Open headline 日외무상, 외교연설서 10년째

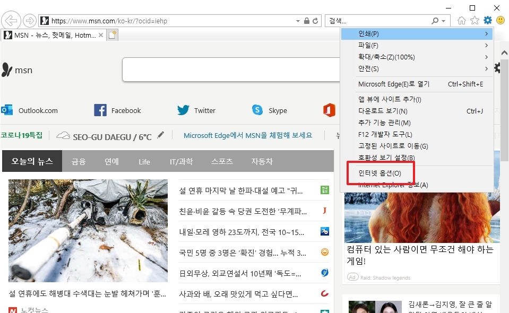click(x=240, y=273)
